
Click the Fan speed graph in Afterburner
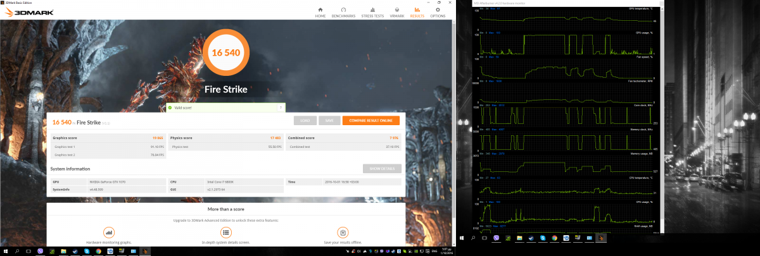point(567,68)
